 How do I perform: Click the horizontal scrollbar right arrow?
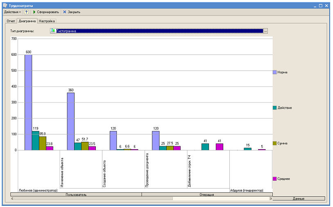pos(271,198)
